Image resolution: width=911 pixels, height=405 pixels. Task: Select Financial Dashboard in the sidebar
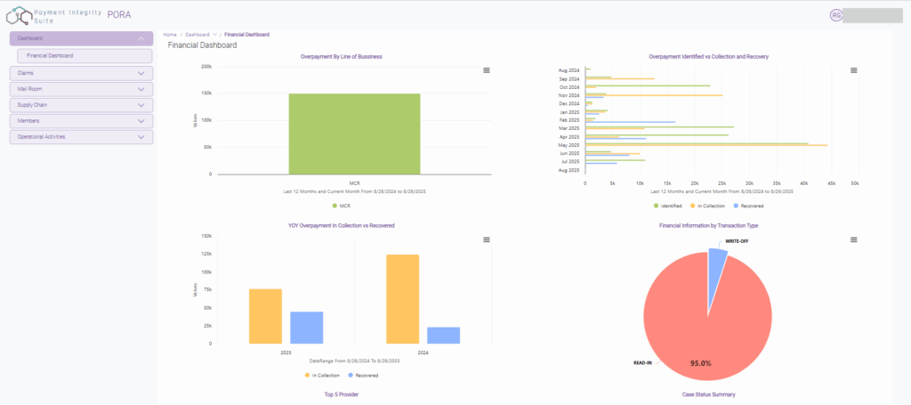50,56
